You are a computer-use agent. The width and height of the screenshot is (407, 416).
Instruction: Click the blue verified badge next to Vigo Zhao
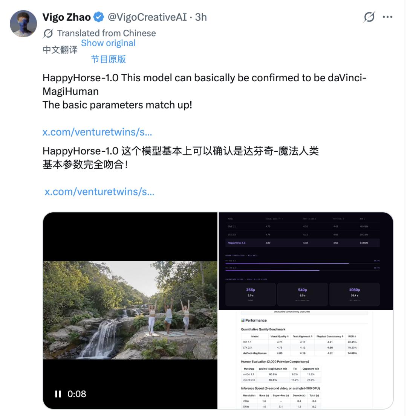[99, 17]
